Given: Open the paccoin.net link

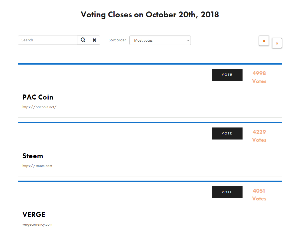Looking at the screenshot, I should tap(39, 107).
